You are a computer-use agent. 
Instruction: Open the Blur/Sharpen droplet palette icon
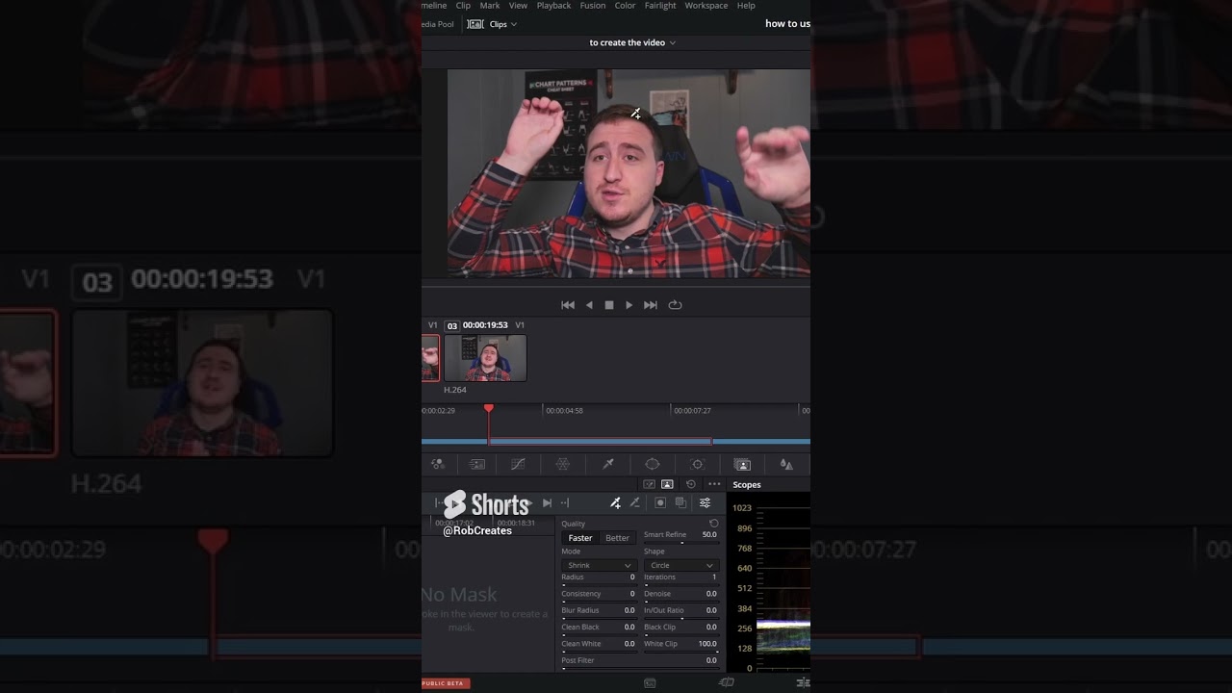click(786, 464)
